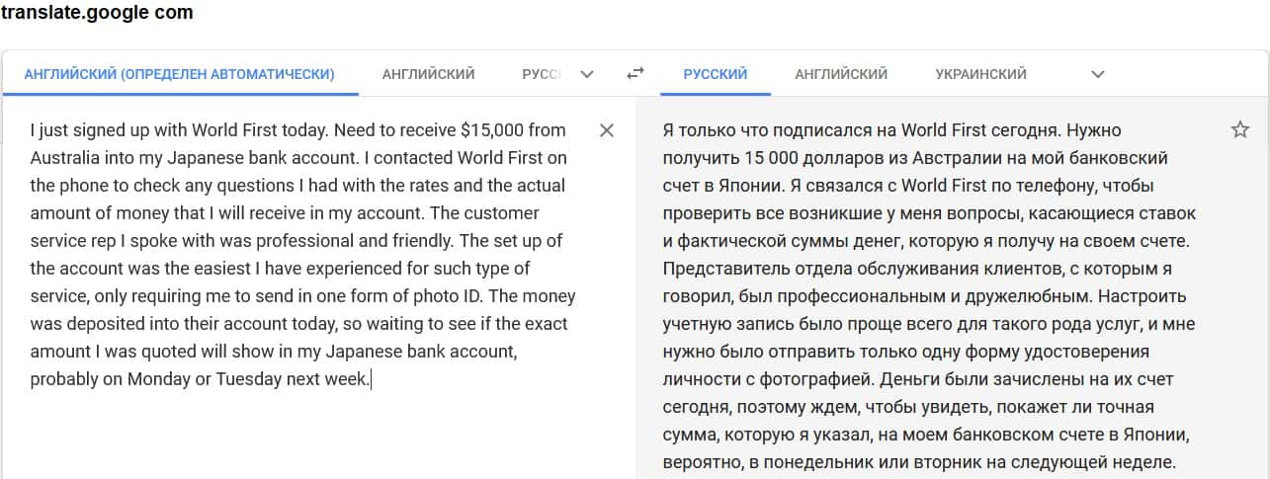Image resolution: width=1270 pixels, height=479 pixels.
Task: Choose АНГЛИЙСКИЙ as source language
Action: pos(428,74)
